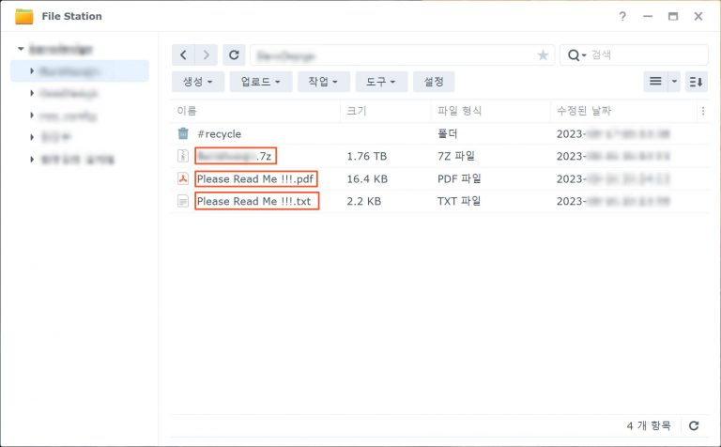Viewport: 721px width, 447px height.
Task: Select the #recycle folder row
Action: tap(439, 134)
